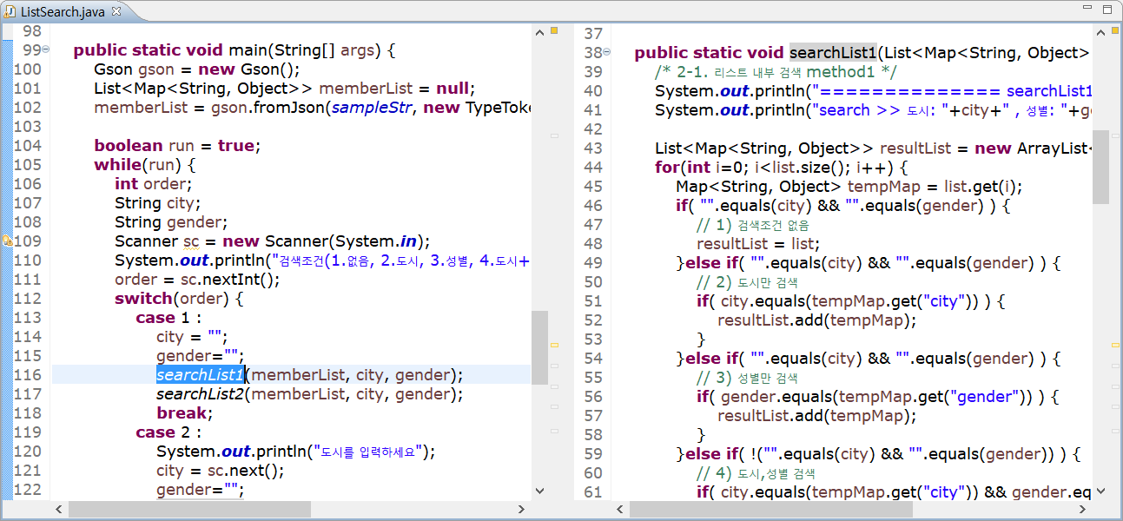Image resolution: width=1123 pixels, height=521 pixels.
Task: Click the right pane's horizontal scrollbar thumb
Action: coord(770,510)
